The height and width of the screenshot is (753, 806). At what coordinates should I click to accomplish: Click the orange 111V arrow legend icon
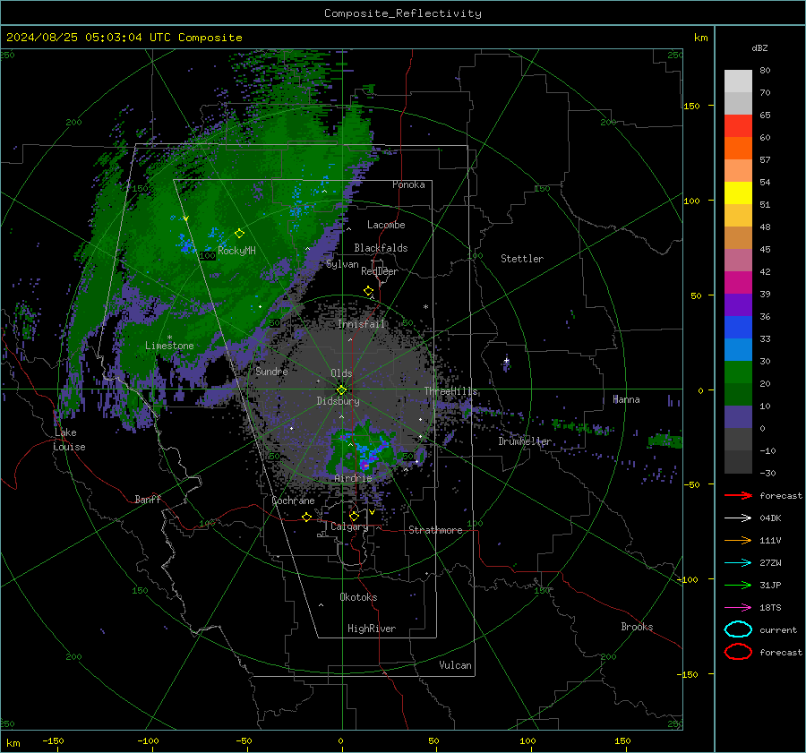tap(738, 540)
